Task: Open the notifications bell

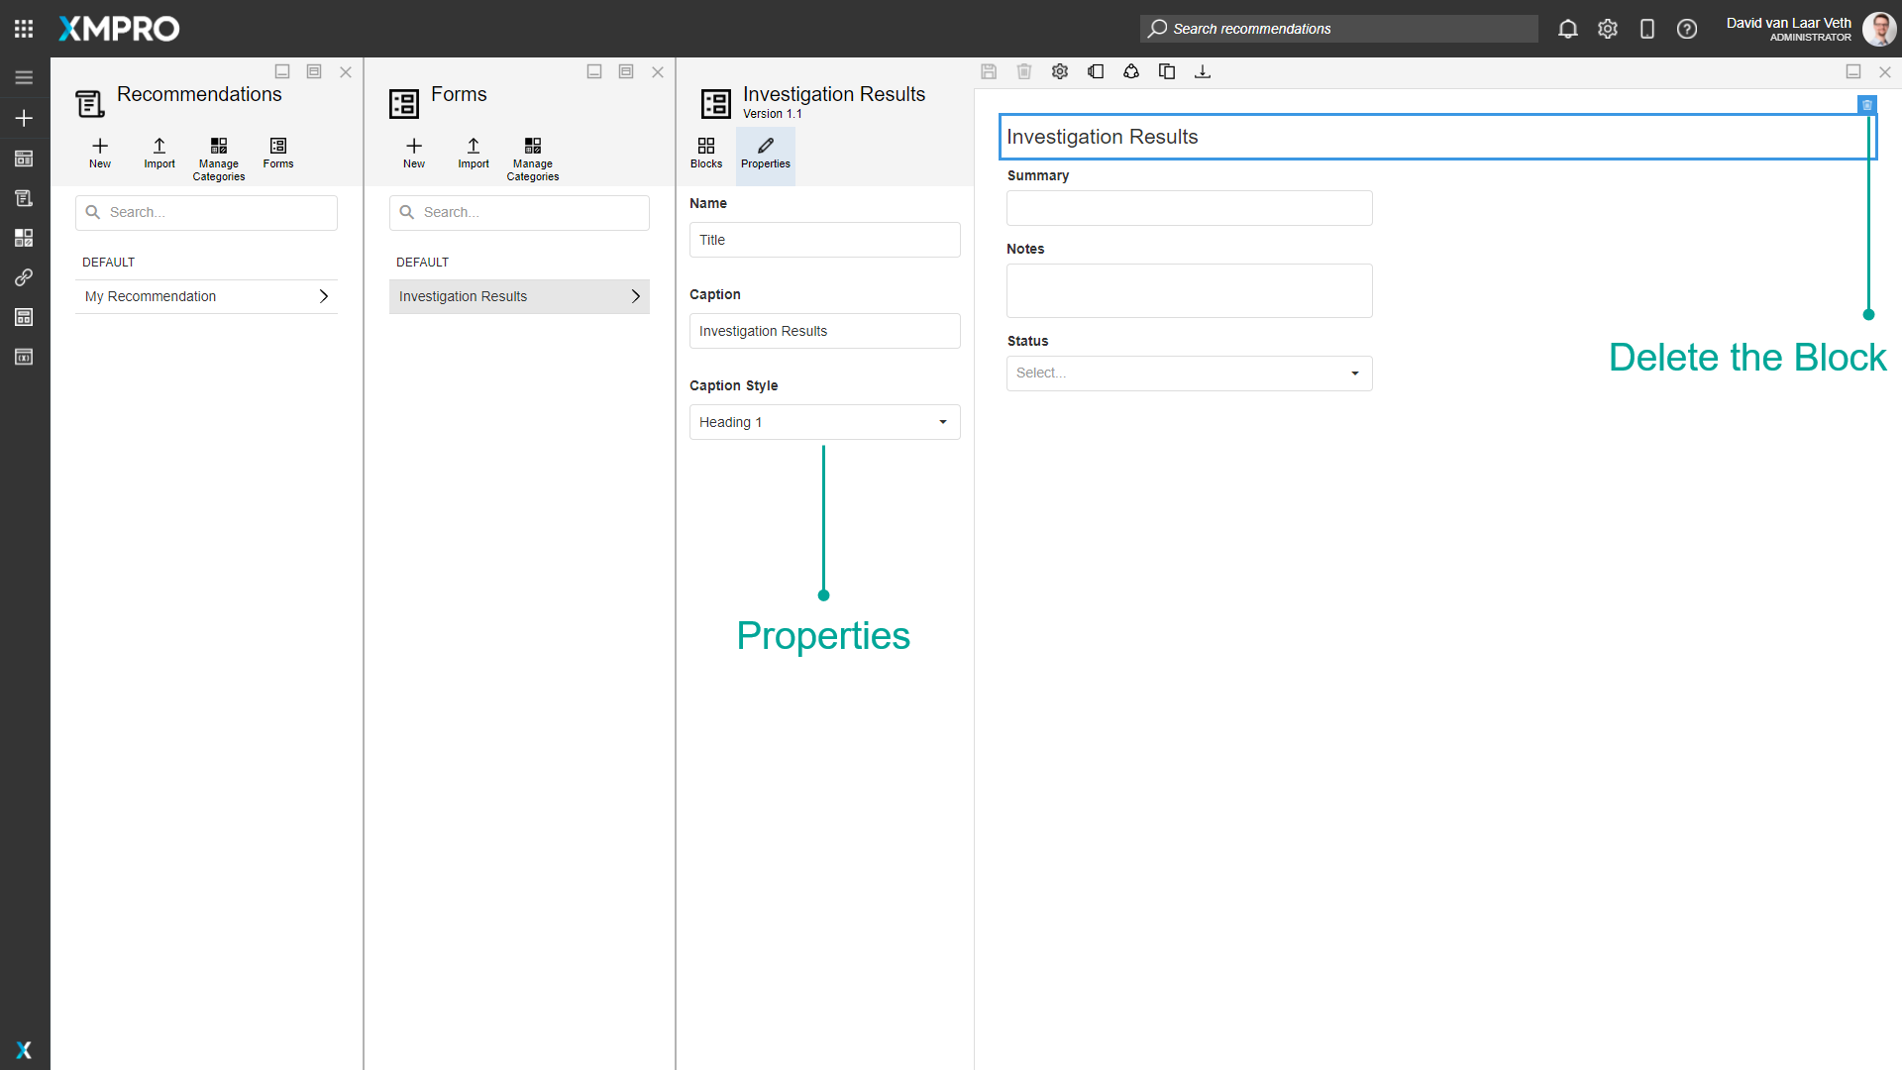Action: (1568, 29)
